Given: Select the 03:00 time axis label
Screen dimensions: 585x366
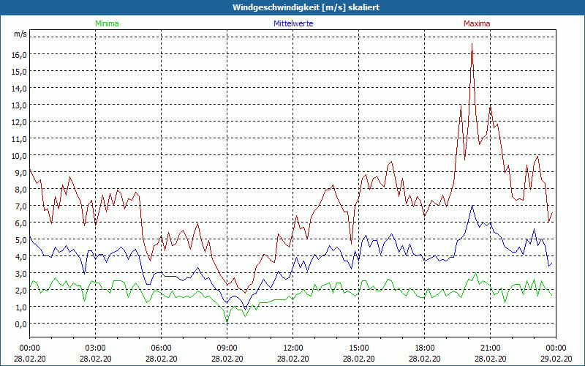Looking at the screenshot, I should click(x=95, y=348).
